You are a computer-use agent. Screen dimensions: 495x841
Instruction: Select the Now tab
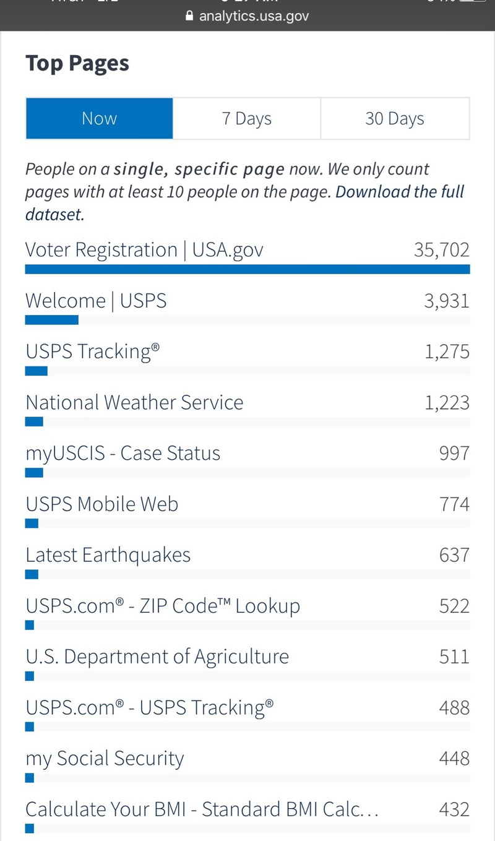pos(99,118)
